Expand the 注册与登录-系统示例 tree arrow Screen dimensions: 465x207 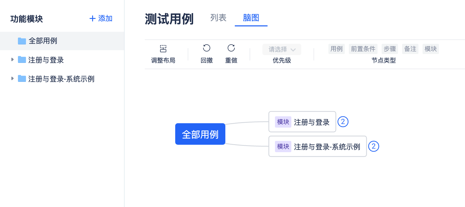12,79
